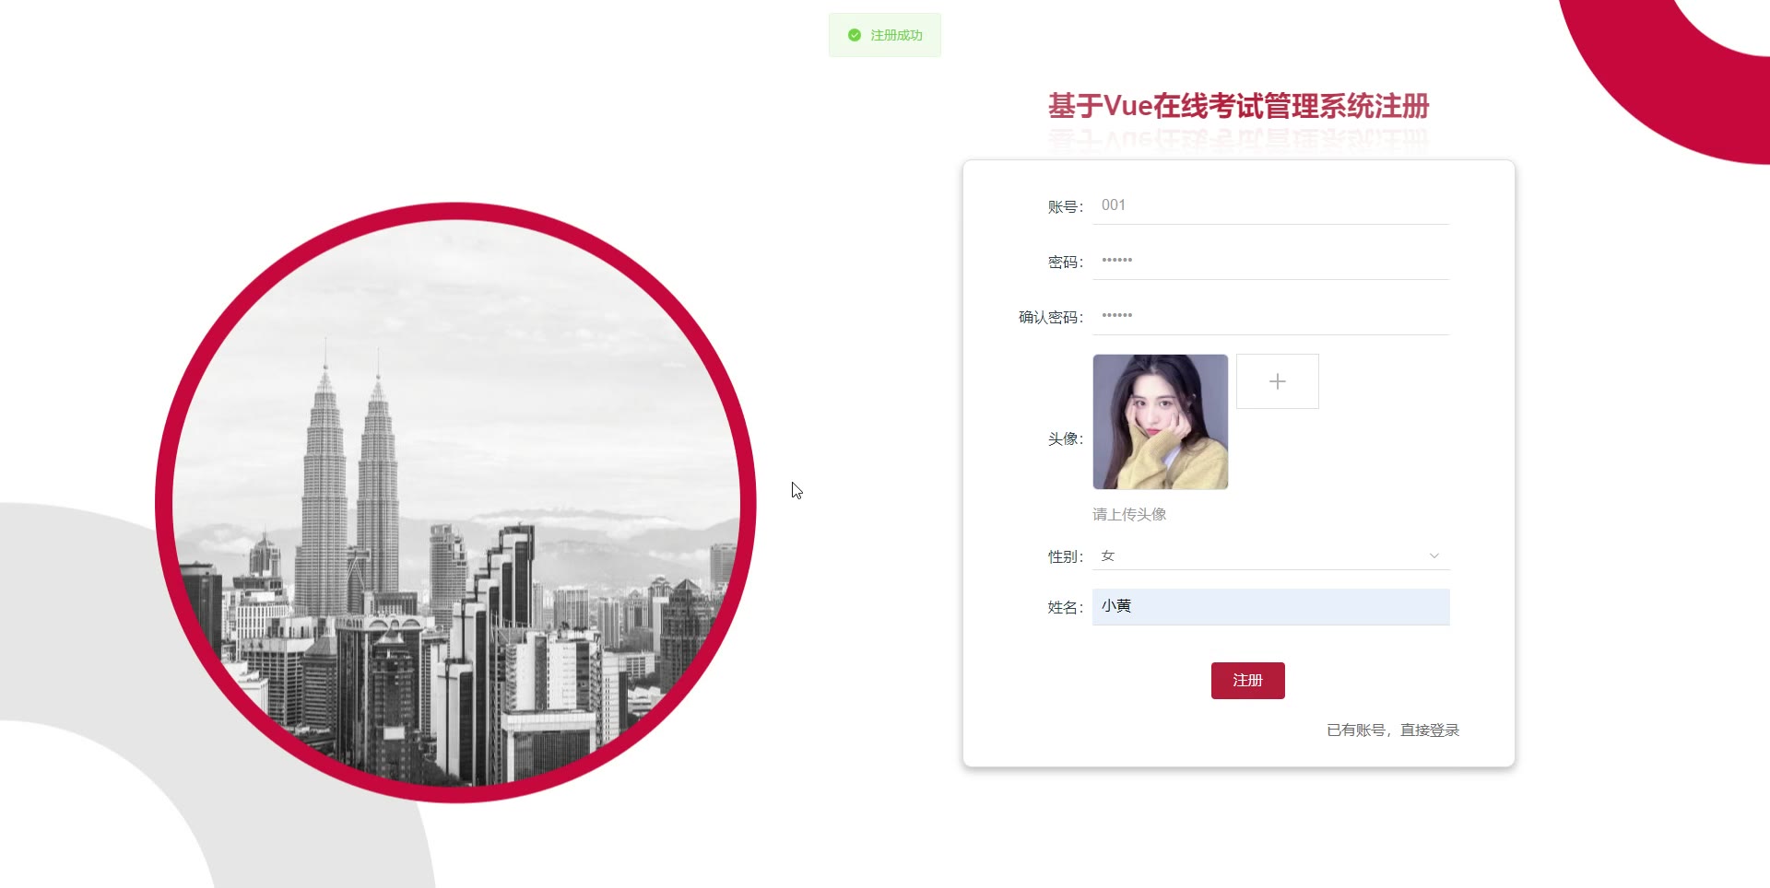Image resolution: width=1770 pixels, height=888 pixels.
Task: Click the 头像 field label
Action: coord(1066,438)
